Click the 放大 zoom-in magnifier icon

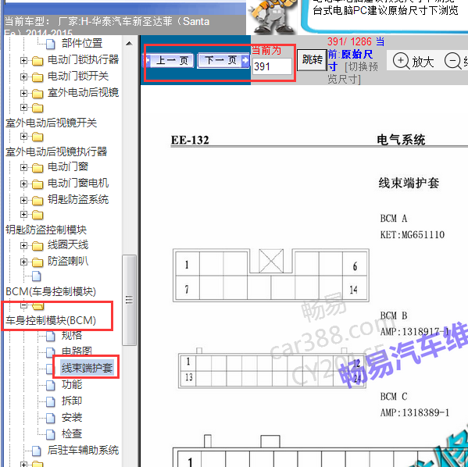click(x=401, y=61)
